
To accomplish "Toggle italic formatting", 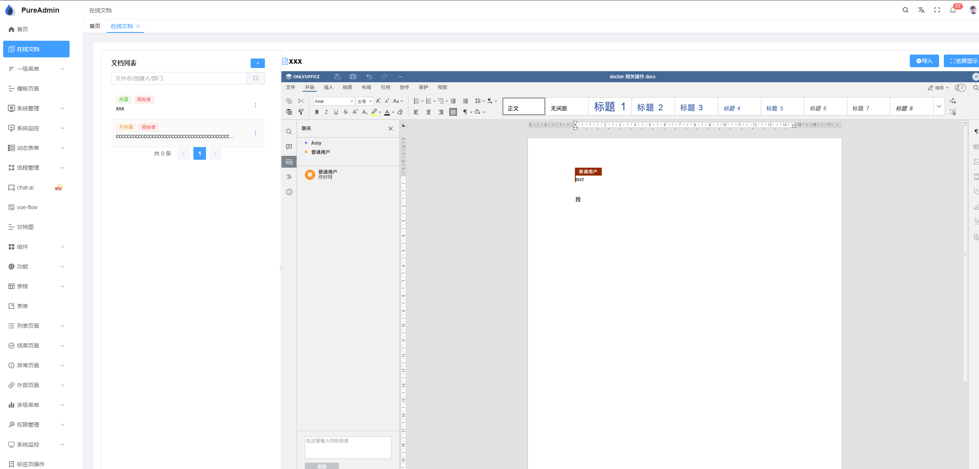I will point(326,112).
